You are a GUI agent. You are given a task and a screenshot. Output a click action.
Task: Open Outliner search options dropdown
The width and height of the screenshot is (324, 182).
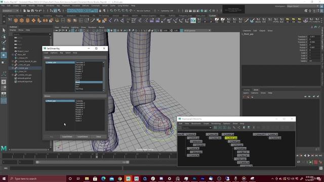[50, 34]
